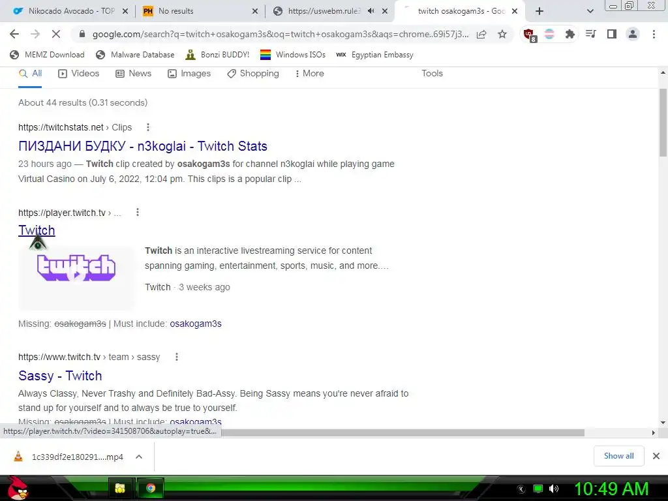Click Show all downloads
This screenshot has height=501, width=668.
[618, 456]
